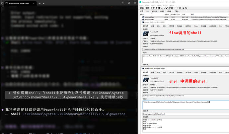Image resolution: width=229 pixels, height=134 pixels.
Task: Click the open-folder icon in OpenArk toolbar
Action: coord(143,8)
